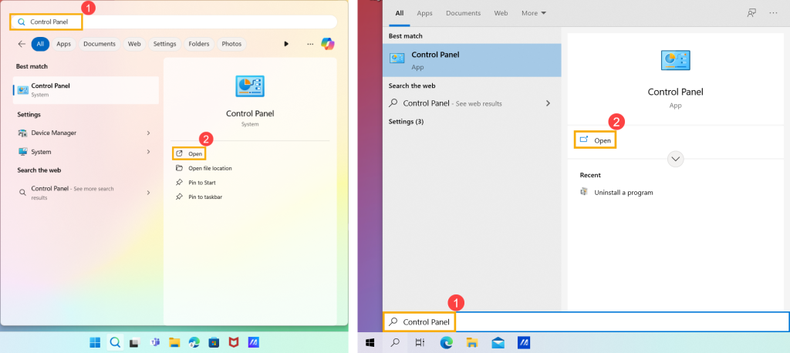Click Windows 11 taskbar Search icon
Screen dimensions: 790x353
click(x=115, y=343)
